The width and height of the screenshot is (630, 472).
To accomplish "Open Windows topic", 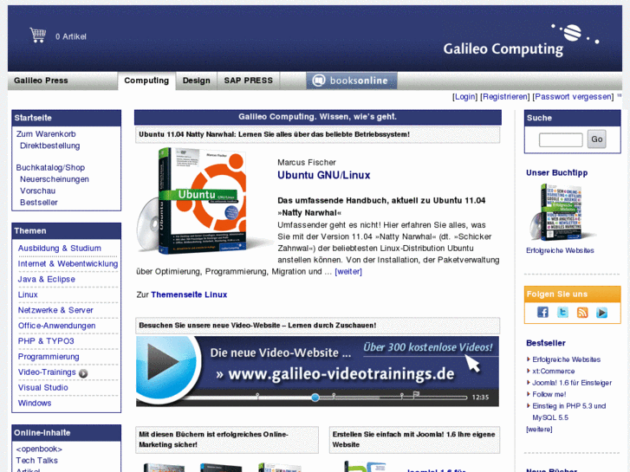I will click(x=35, y=403).
